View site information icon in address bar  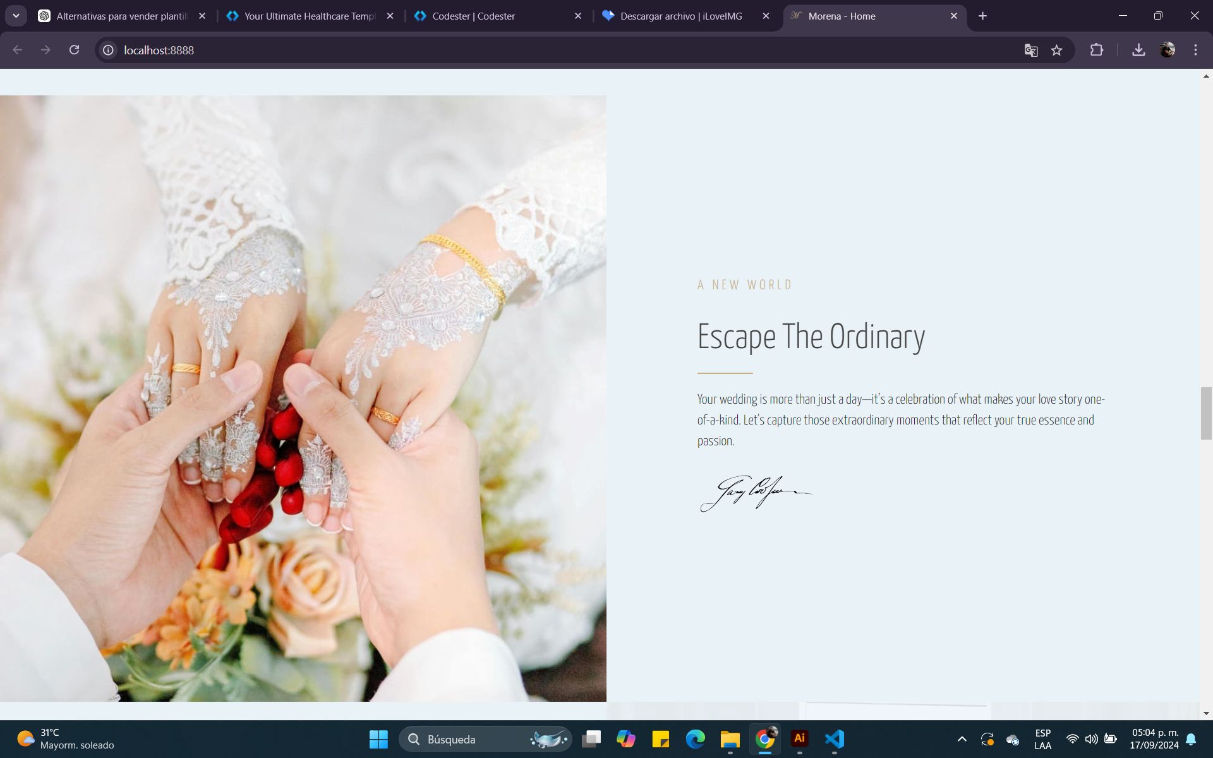click(x=108, y=50)
